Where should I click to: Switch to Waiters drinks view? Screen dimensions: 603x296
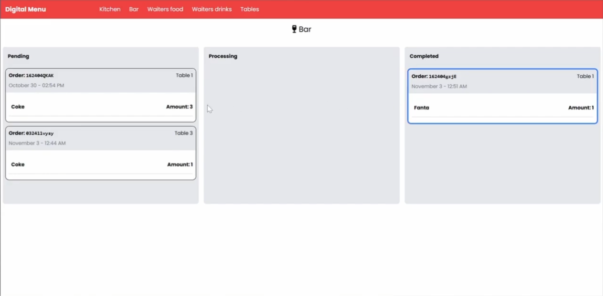pos(212,9)
